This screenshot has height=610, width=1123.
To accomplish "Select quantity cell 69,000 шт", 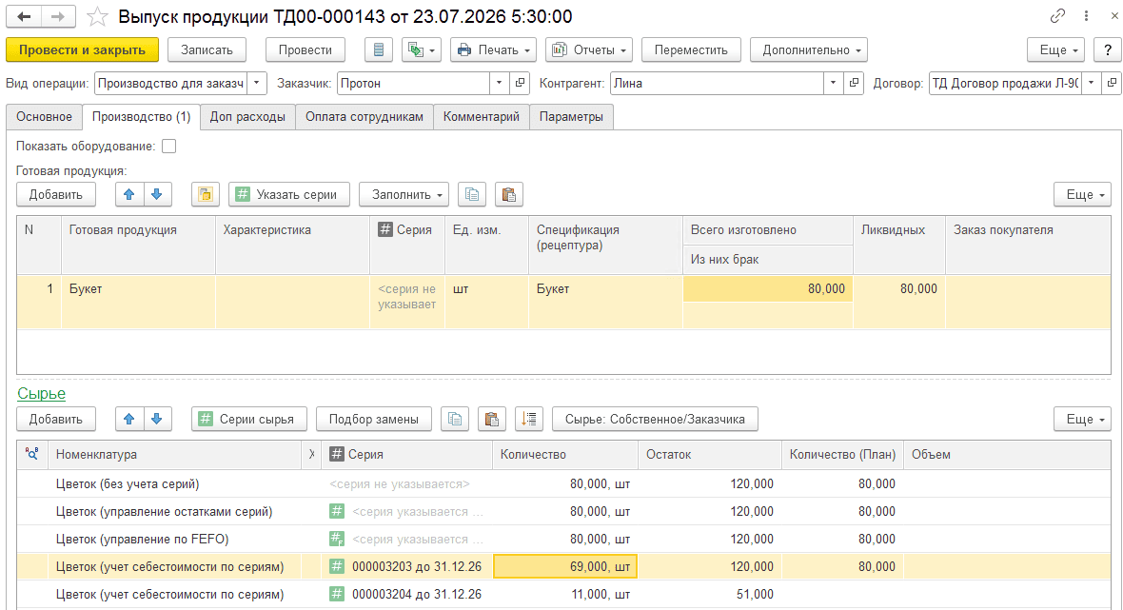I will [x=565, y=567].
